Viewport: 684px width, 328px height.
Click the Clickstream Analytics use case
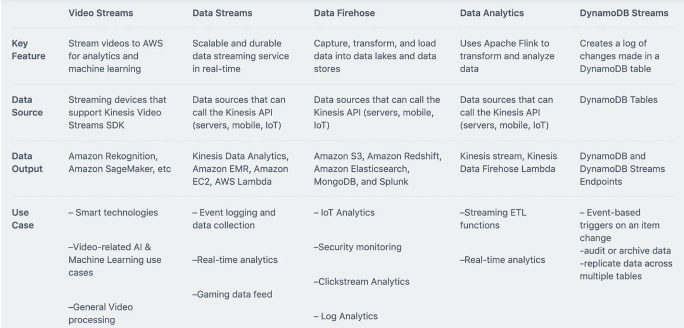[361, 282]
